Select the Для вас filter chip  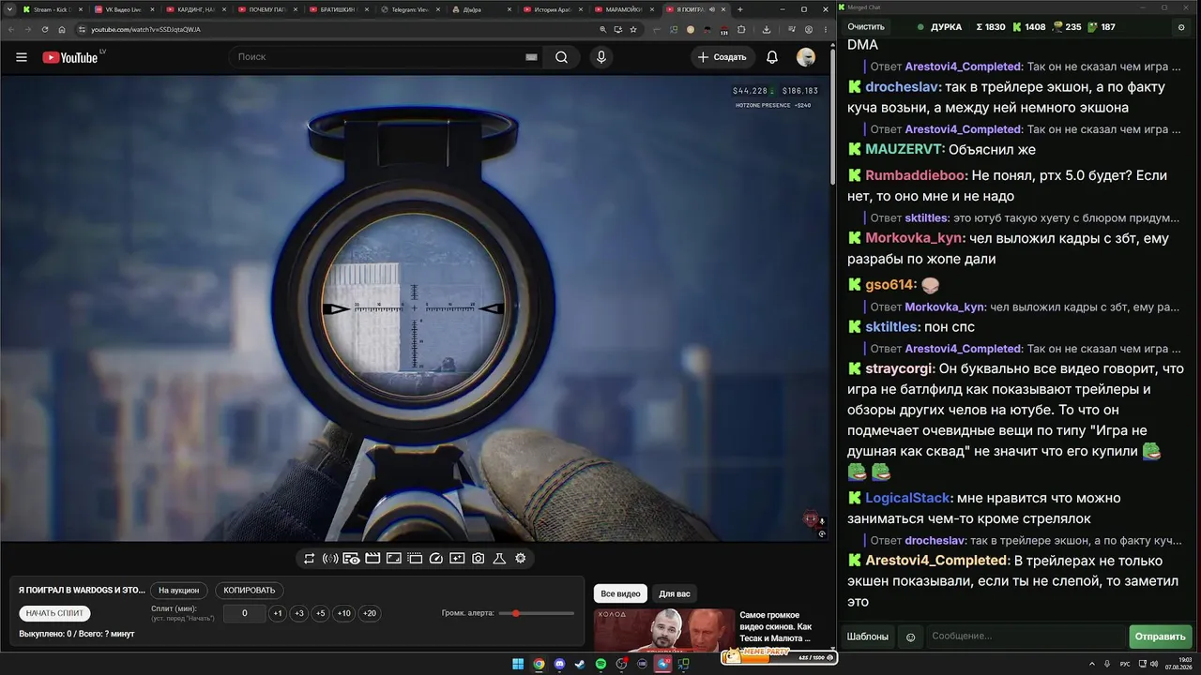pos(675,593)
